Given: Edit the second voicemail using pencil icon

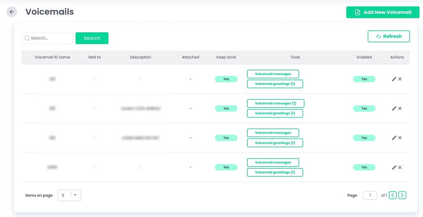Looking at the screenshot, I should coord(394,108).
